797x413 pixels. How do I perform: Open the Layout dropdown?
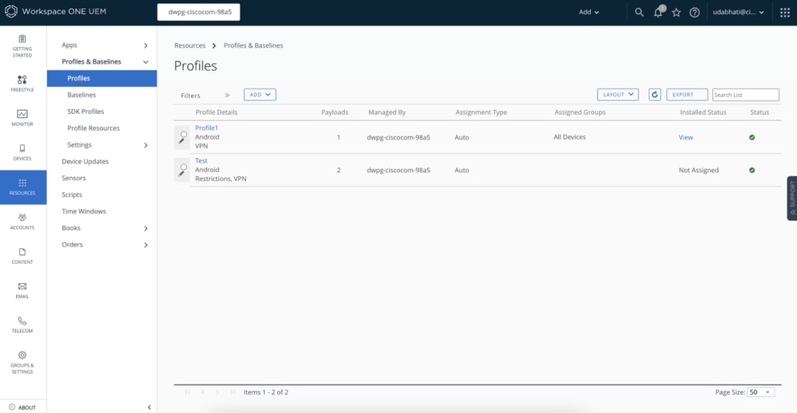pyautogui.click(x=617, y=94)
